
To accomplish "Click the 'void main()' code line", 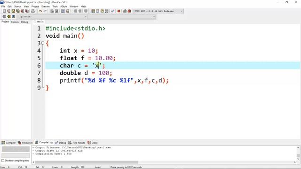I will pyautogui.click(x=65, y=36).
